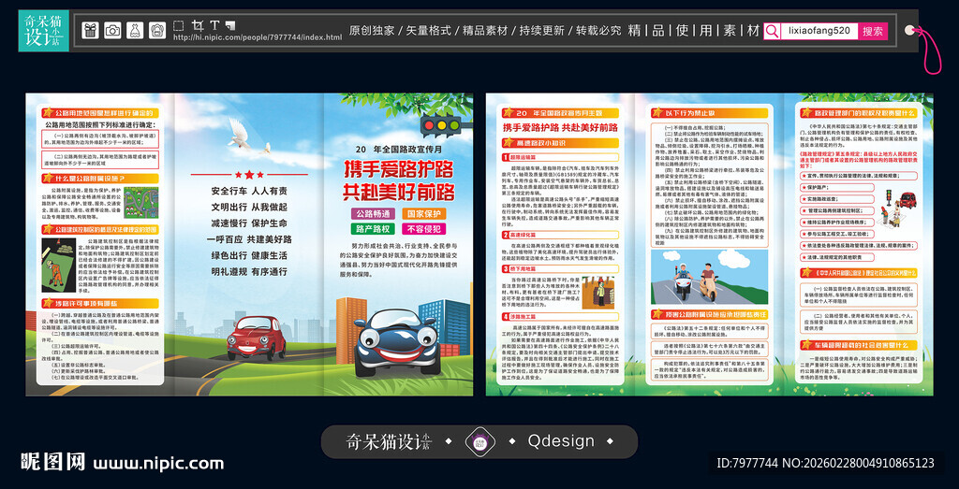Click the slogan line 绿色出行 健康生活
The height and width of the screenshot is (489, 959).
click(x=249, y=255)
